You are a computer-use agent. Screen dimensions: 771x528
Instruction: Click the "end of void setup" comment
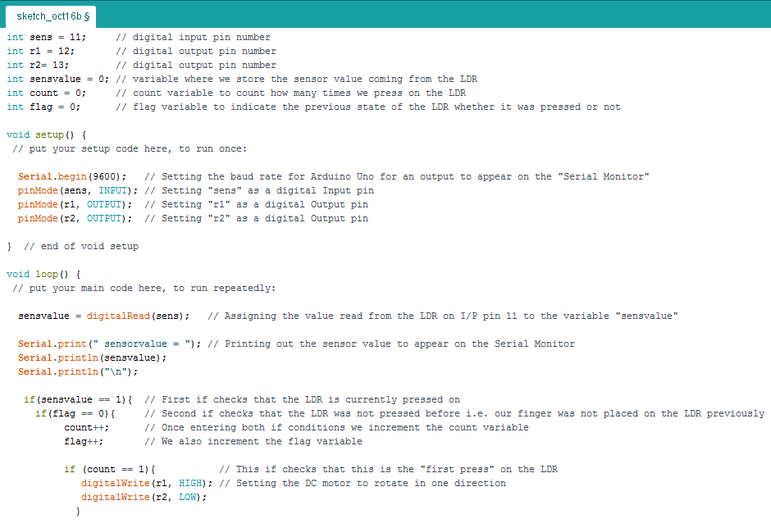click(81, 246)
